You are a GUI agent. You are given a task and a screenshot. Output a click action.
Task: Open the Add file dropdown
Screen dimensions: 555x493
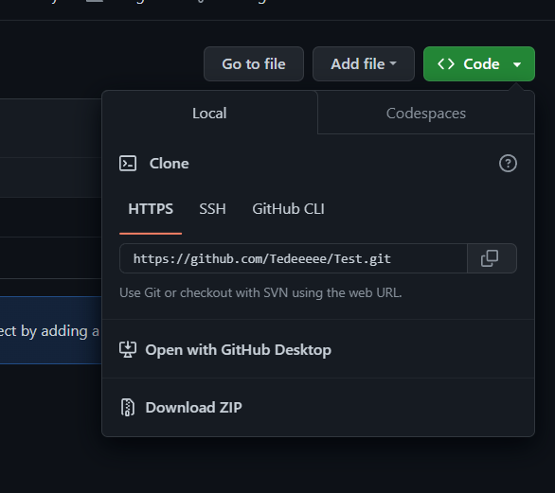364,64
